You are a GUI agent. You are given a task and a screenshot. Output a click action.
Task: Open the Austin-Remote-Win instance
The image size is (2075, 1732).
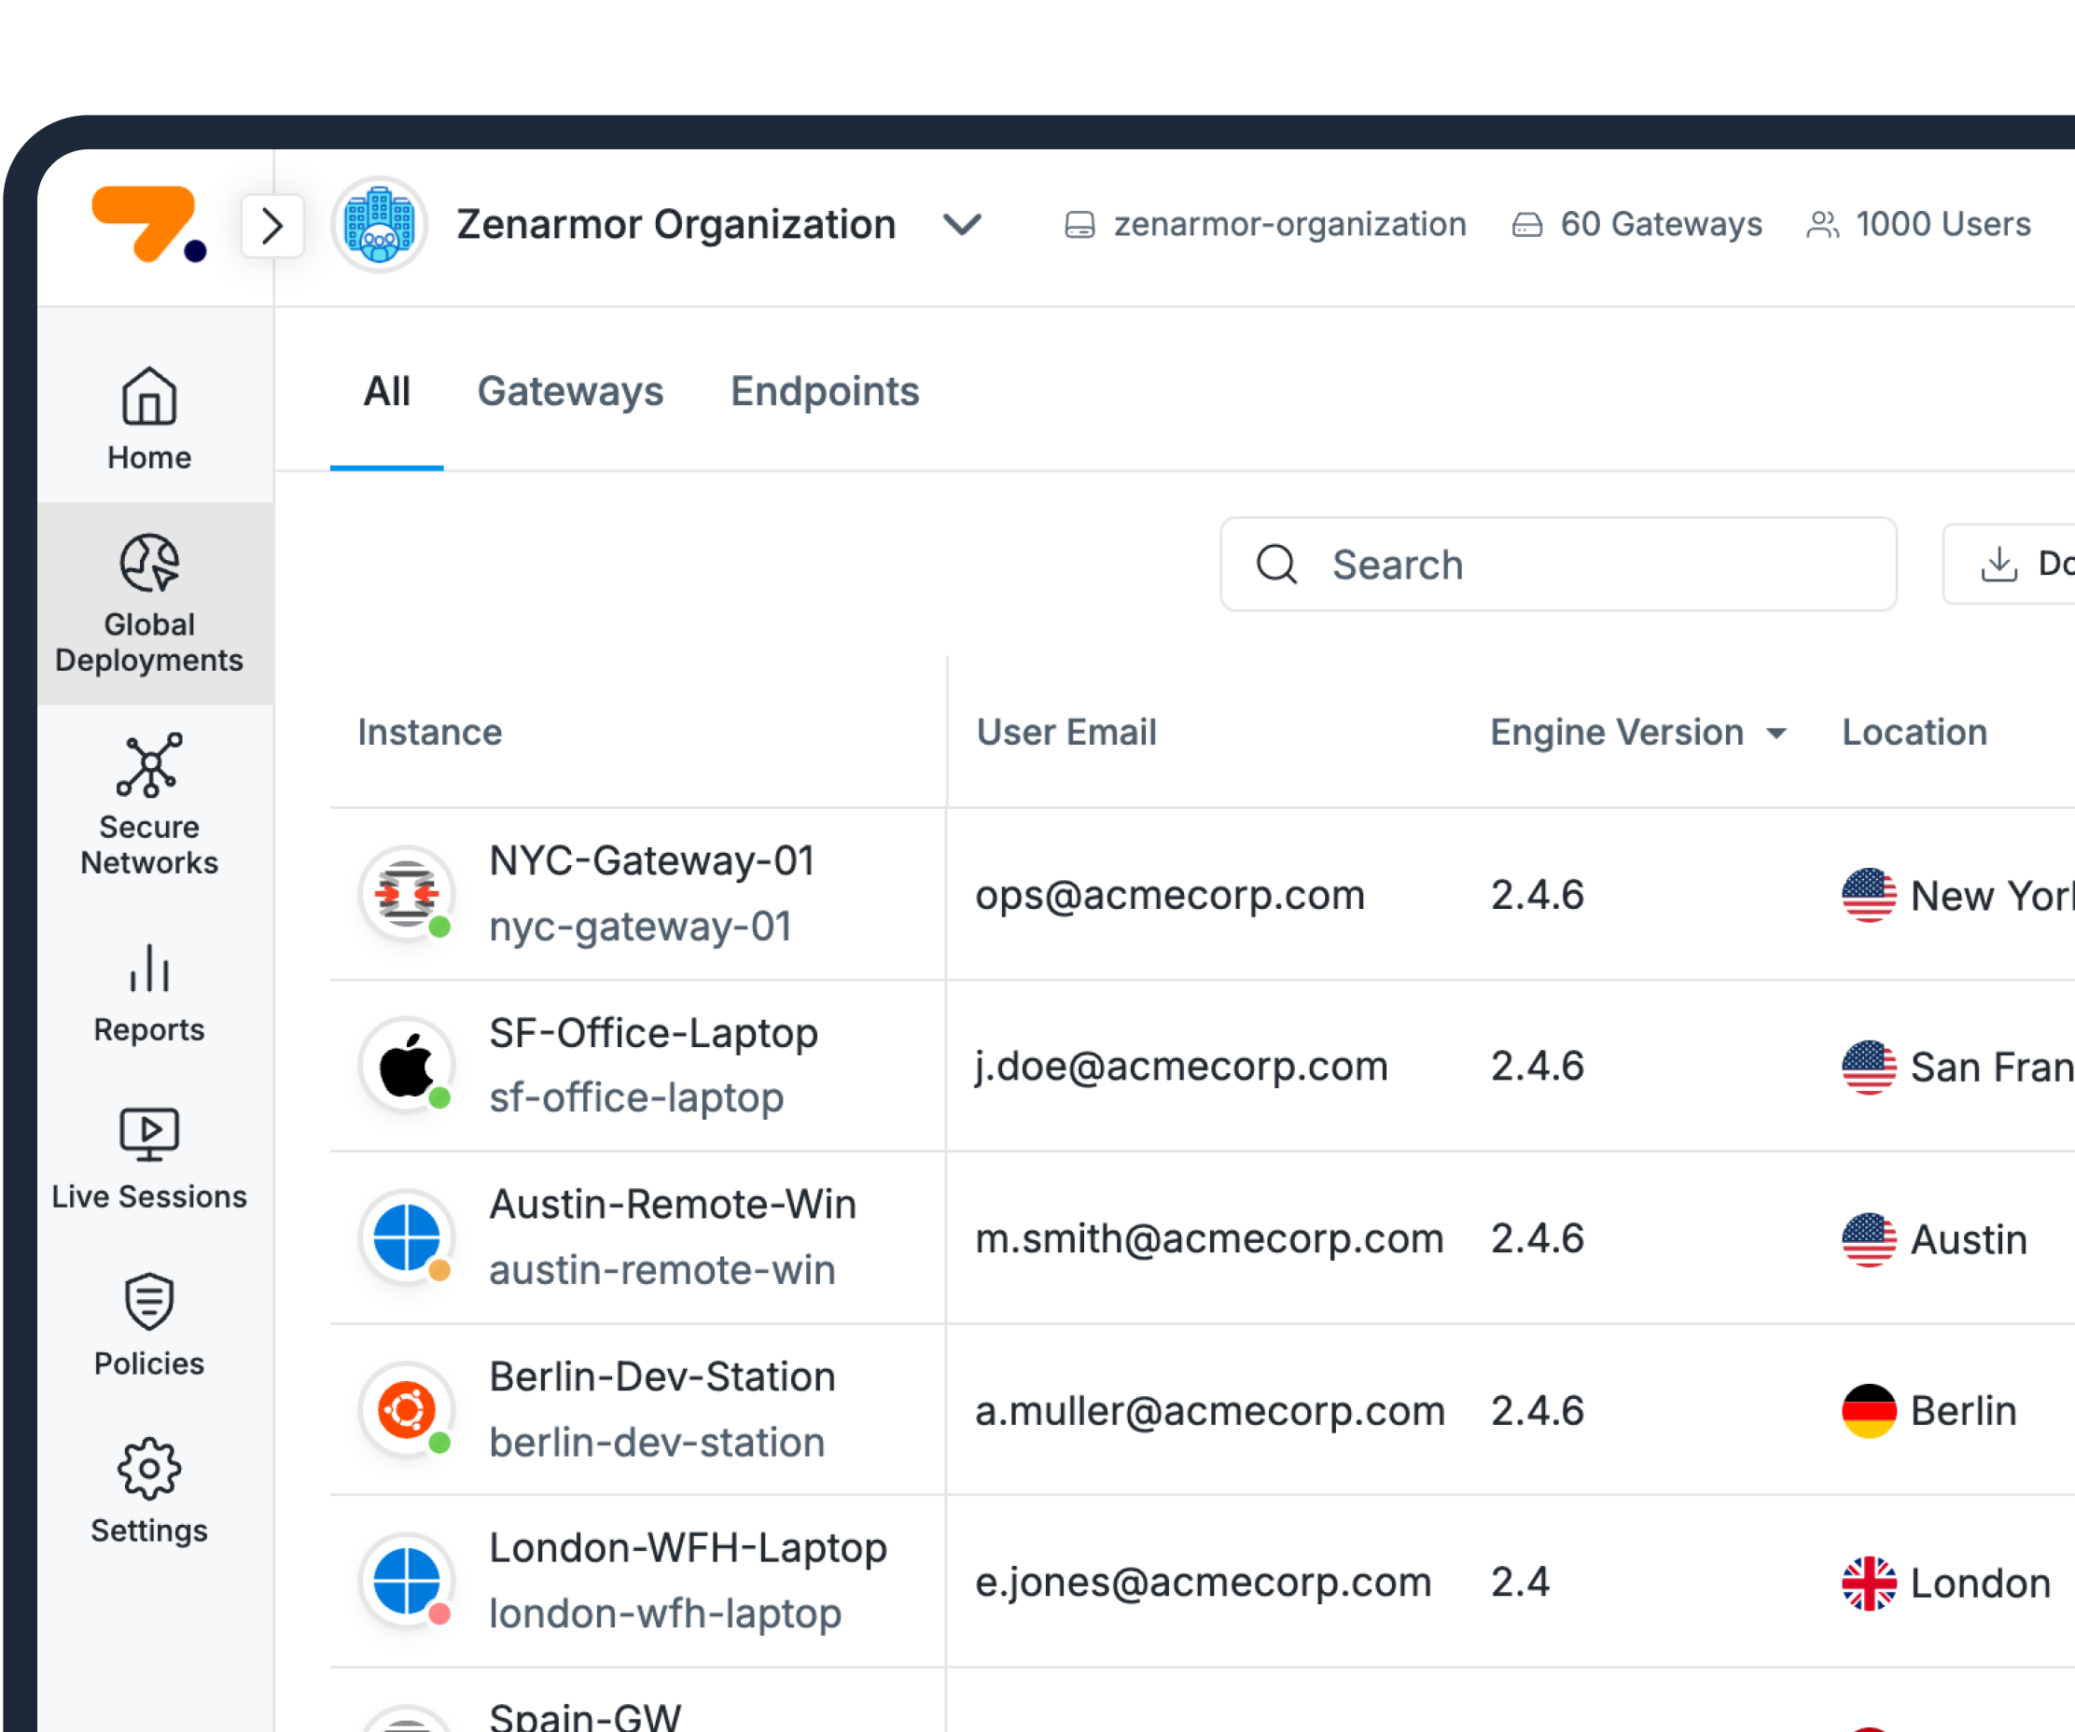pos(673,1205)
